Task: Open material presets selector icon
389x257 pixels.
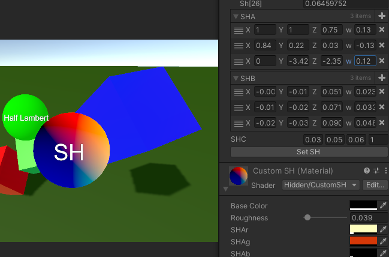Action: 375,171
